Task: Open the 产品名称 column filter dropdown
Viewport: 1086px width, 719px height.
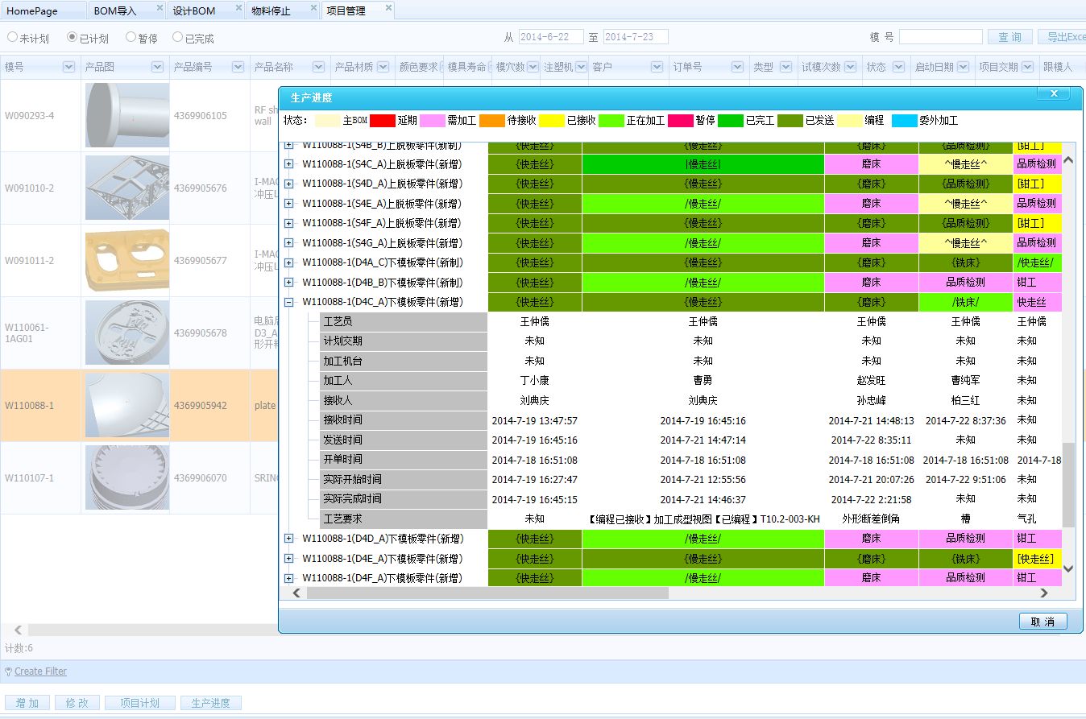Action: point(318,67)
